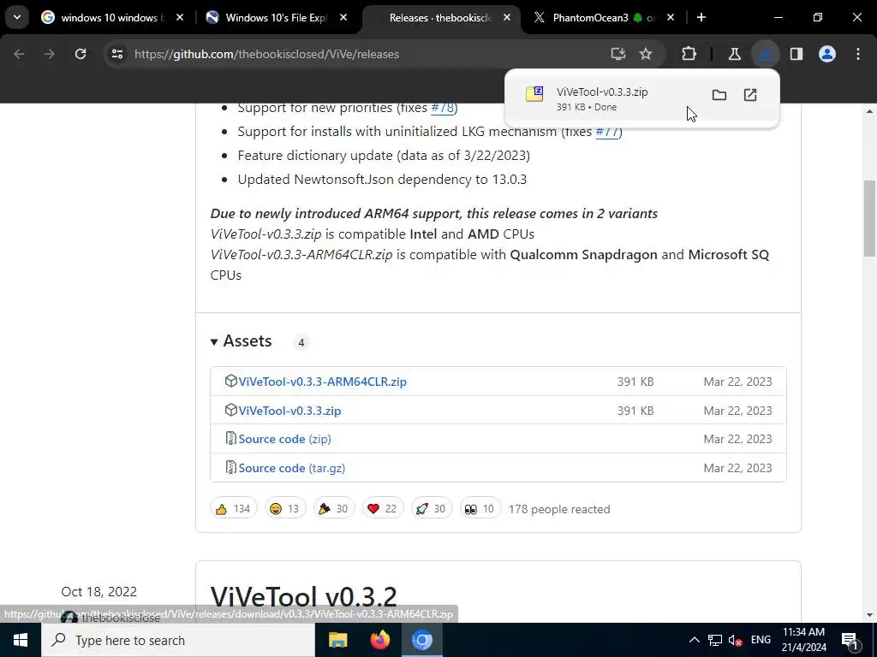Open the browser side panel

pyautogui.click(x=796, y=54)
